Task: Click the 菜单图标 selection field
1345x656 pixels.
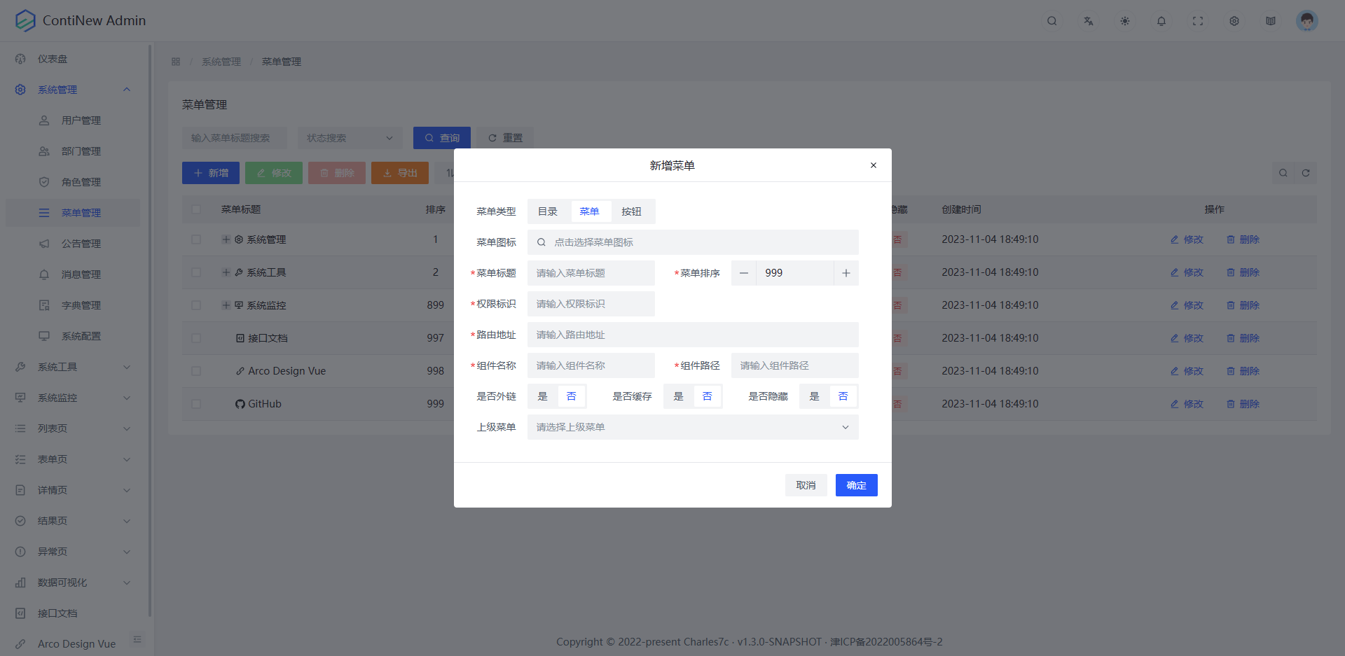Action: pyautogui.click(x=692, y=242)
